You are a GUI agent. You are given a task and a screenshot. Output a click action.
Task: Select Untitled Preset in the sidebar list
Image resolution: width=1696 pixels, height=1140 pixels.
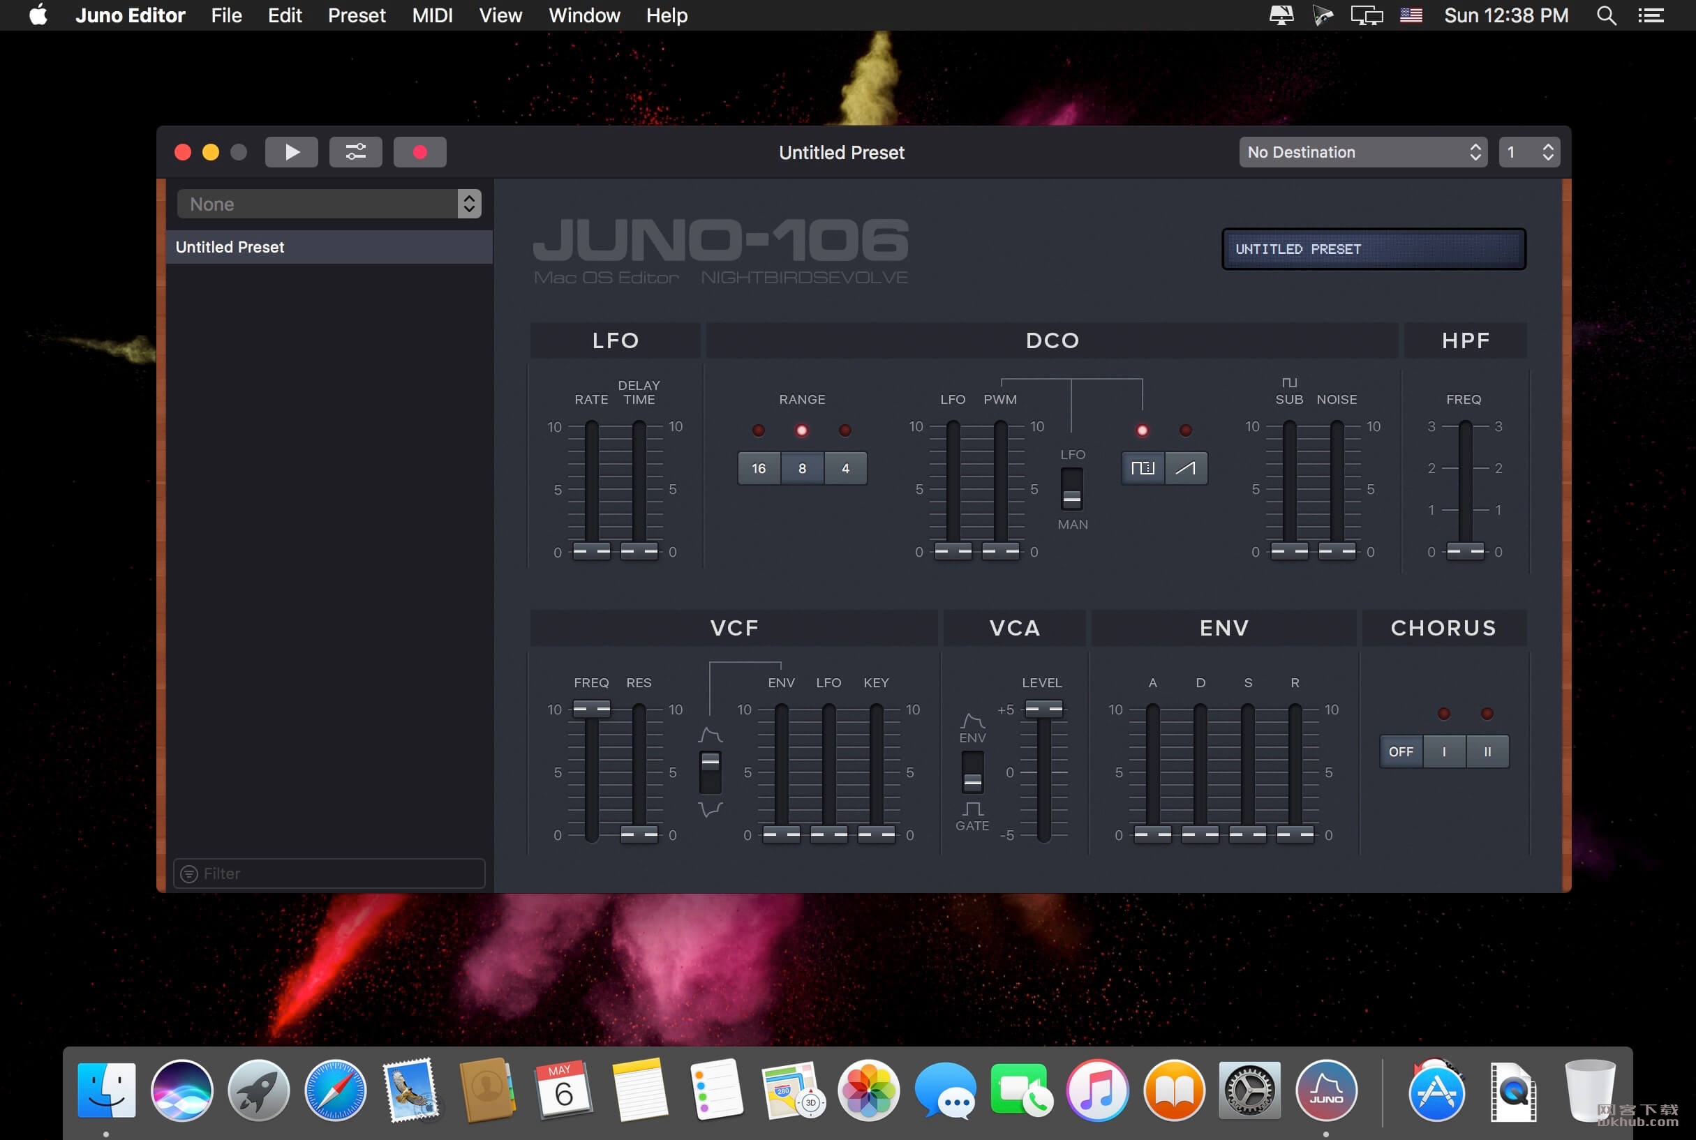click(x=329, y=246)
